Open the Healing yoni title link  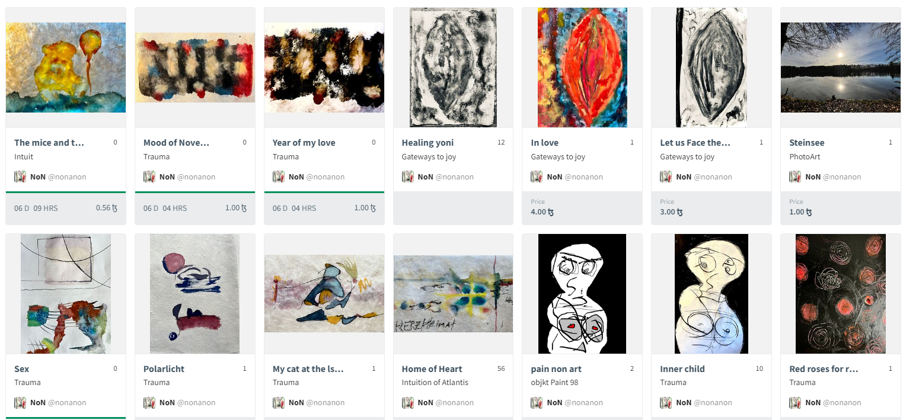(x=427, y=143)
